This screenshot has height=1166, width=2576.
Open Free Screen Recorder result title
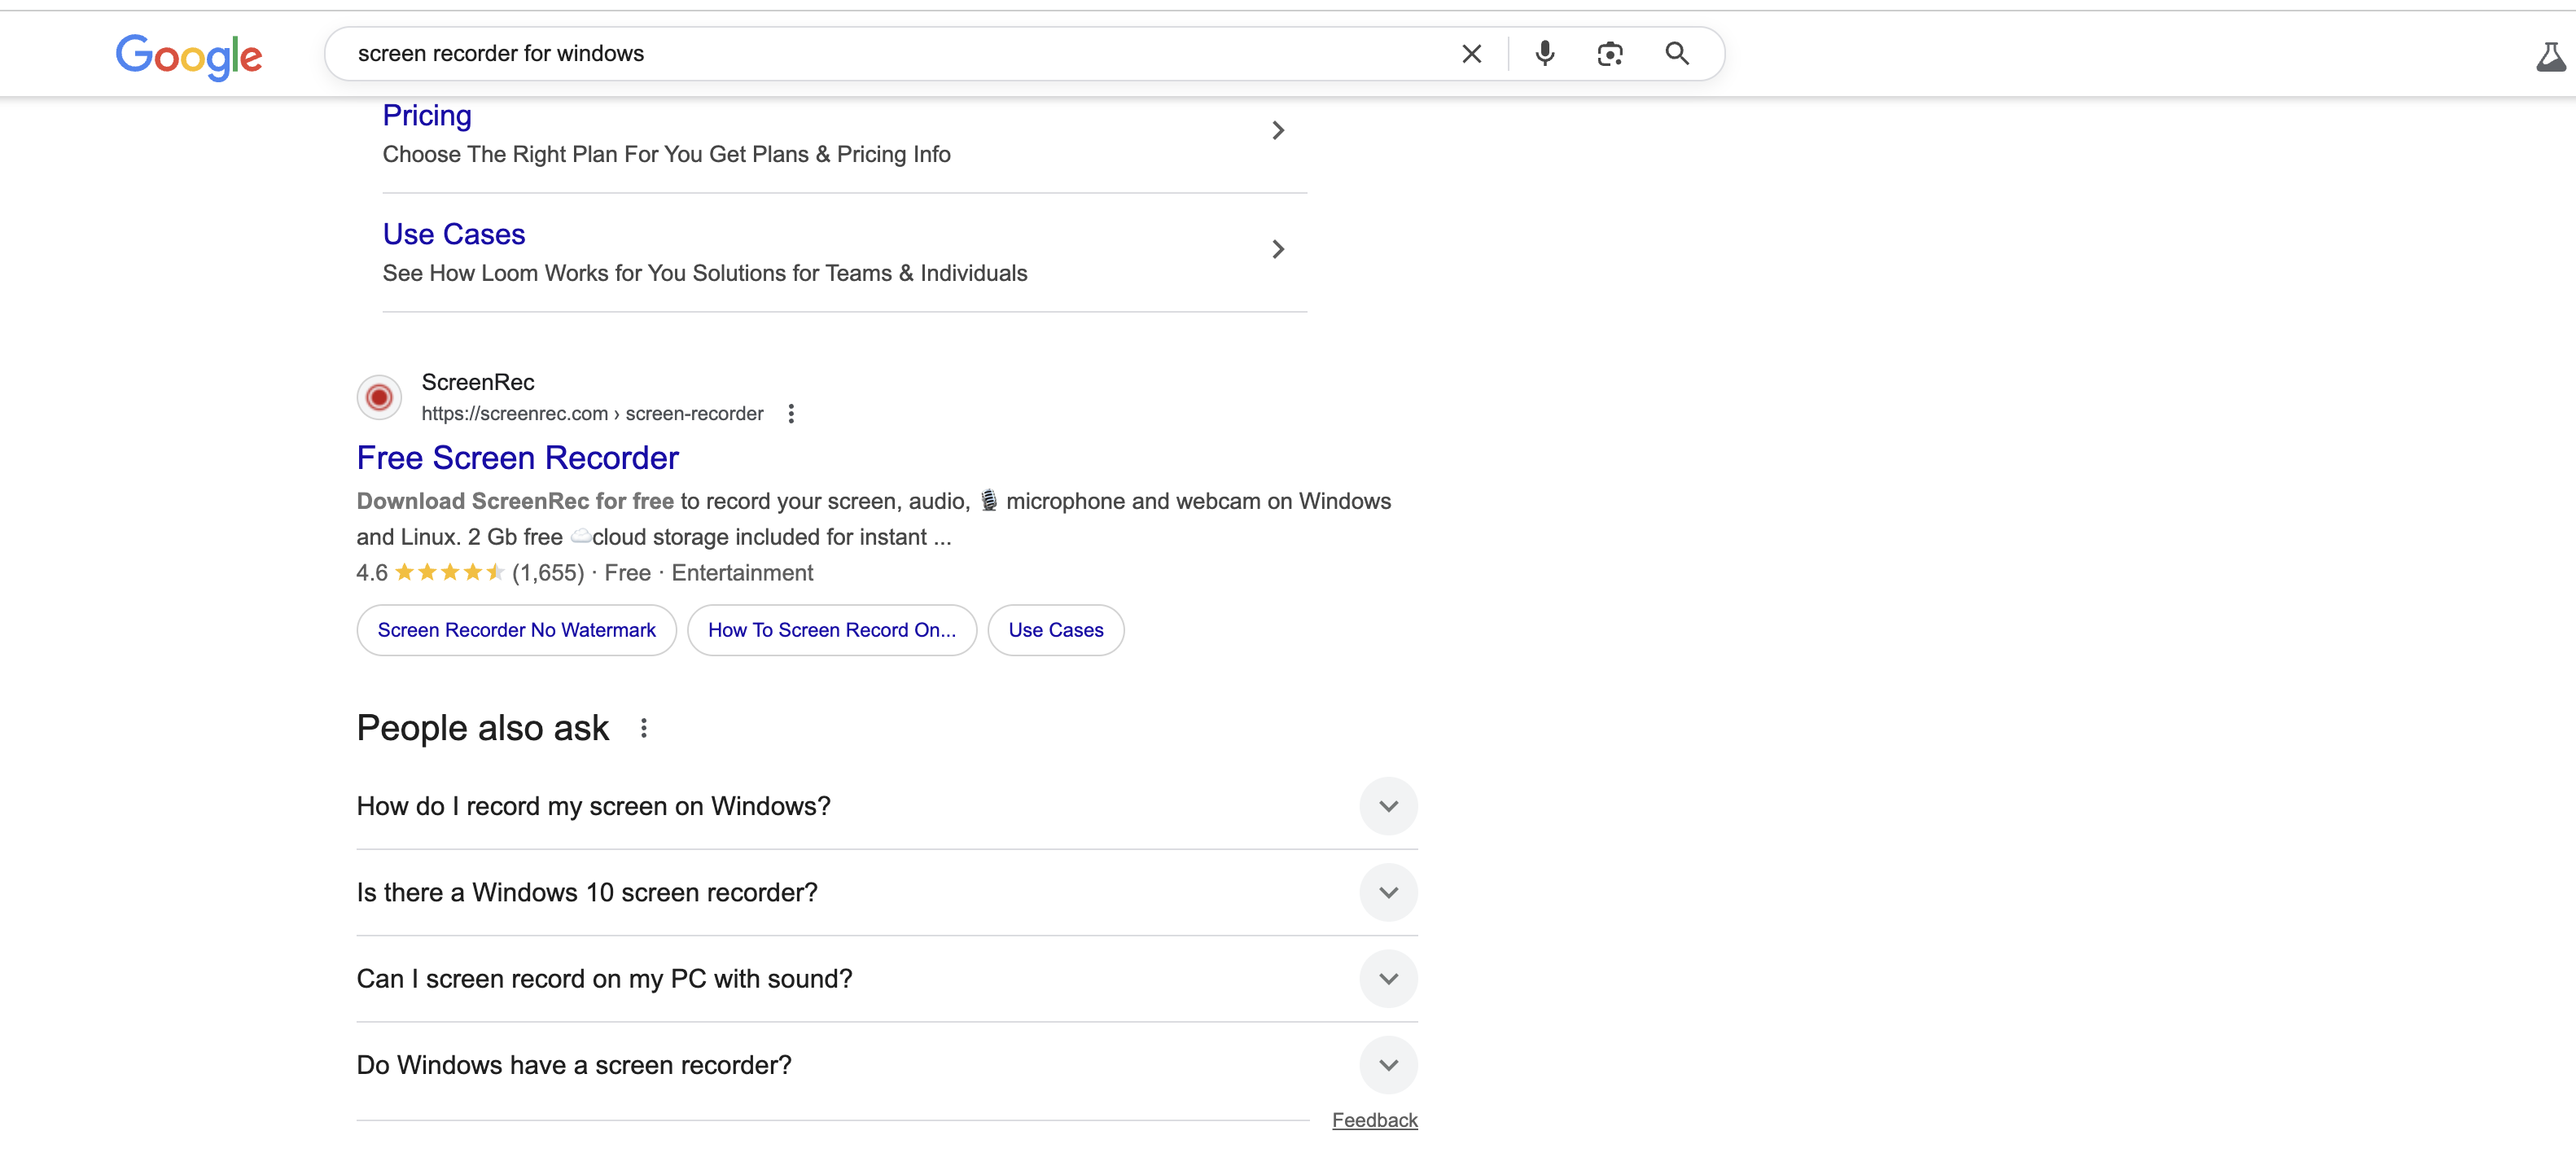click(x=517, y=458)
